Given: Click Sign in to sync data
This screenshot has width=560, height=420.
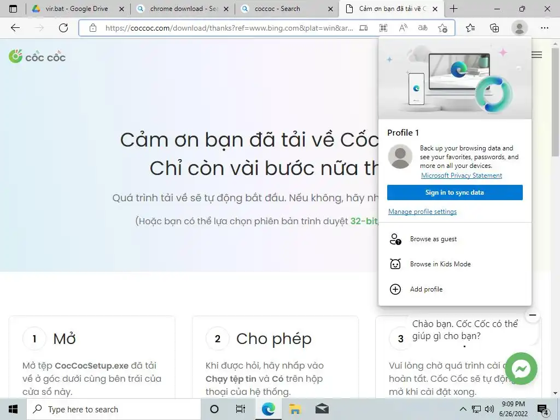Looking at the screenshot, I should (454, 192).
